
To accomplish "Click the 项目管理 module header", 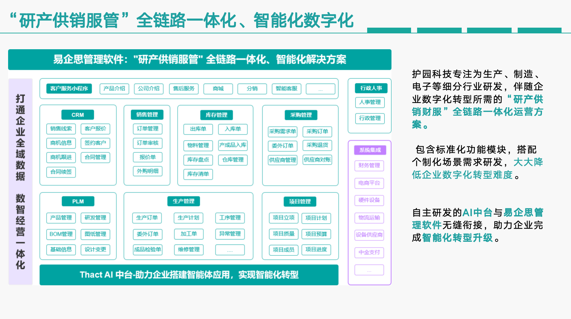I will [x=300, y=202].
